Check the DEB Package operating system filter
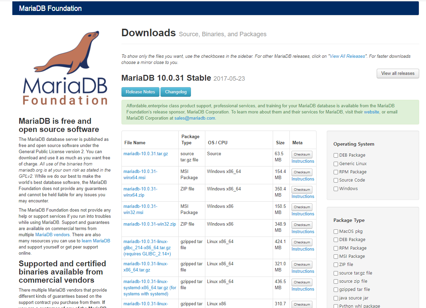Viewport: 426px width, 308px height. [336, 155]
